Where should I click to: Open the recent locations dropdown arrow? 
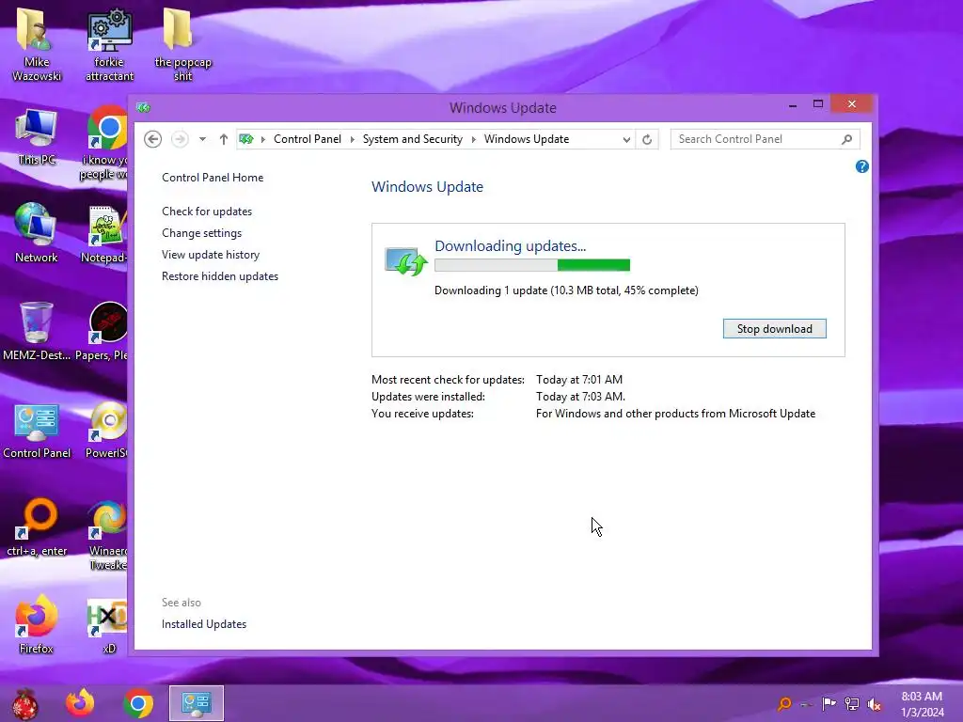click(x=202, y=139)
